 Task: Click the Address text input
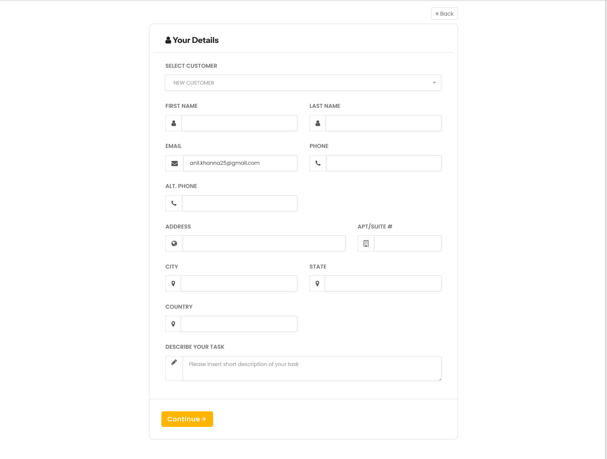coord(264,243)
